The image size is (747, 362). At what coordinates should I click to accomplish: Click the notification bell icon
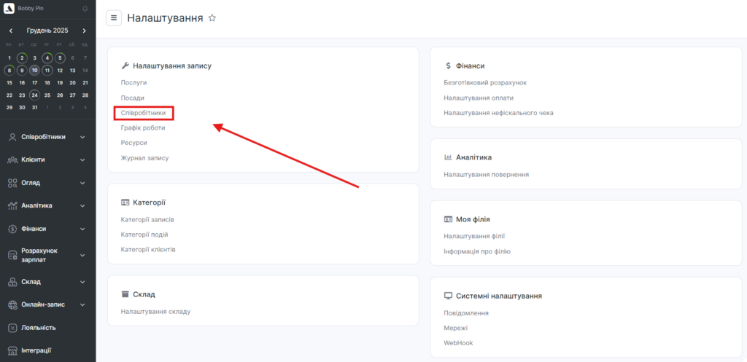tap(85, 9)
